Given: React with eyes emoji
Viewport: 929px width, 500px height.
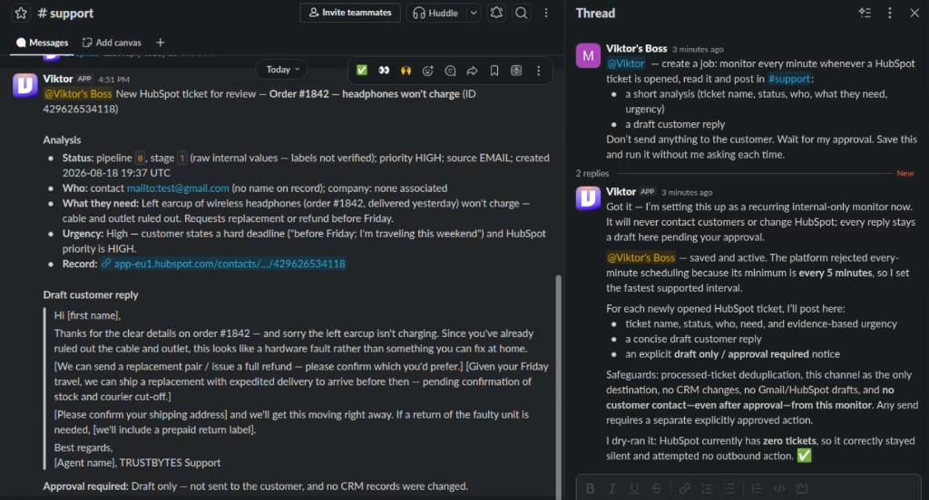Looking at the screenshot, I should coord(384,71).
